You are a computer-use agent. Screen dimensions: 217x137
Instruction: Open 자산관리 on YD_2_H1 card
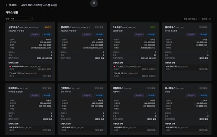pos(35,96)
